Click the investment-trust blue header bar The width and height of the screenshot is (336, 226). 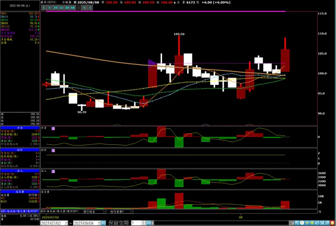click(x=20, y=150)
